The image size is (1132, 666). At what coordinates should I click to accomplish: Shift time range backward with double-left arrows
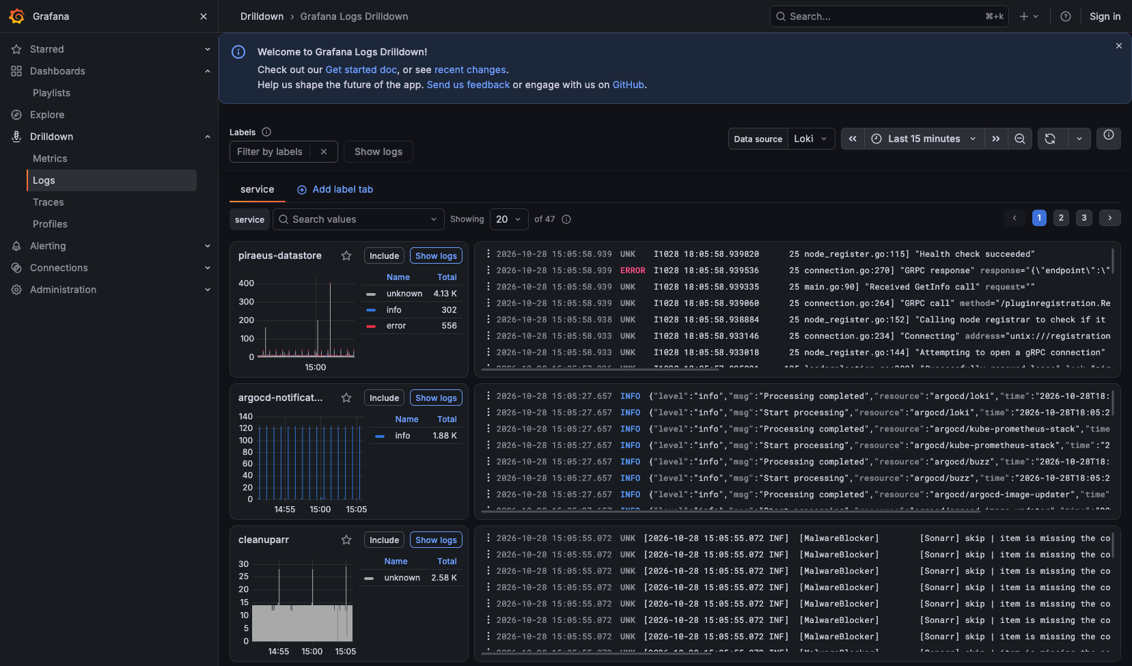point(853,139)
